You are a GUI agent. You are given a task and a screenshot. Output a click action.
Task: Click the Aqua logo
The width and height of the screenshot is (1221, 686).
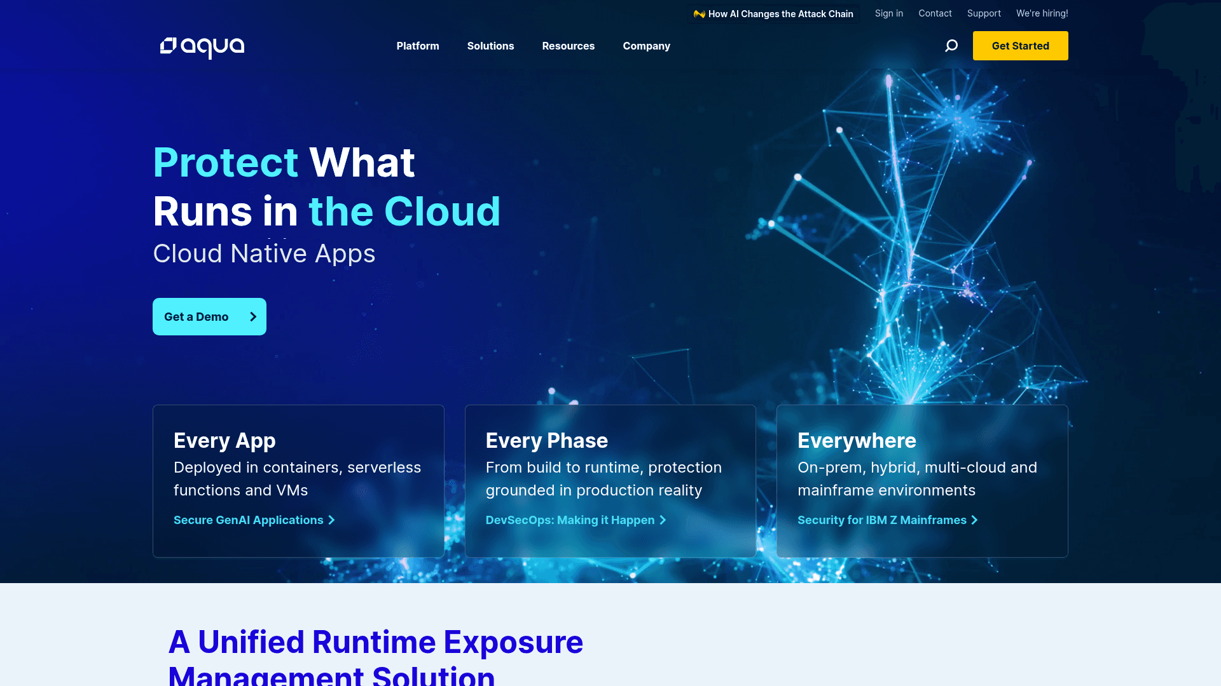pos(202,47)
